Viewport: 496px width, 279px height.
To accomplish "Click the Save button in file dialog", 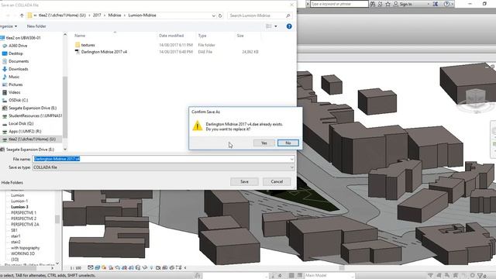I will (x=244, y=181).
